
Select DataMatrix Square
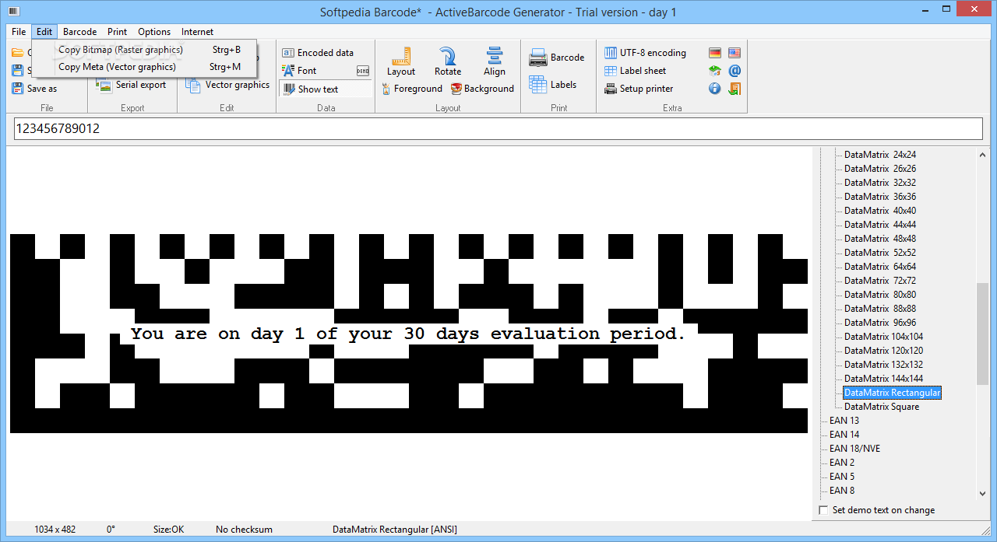tap(882, 407)
